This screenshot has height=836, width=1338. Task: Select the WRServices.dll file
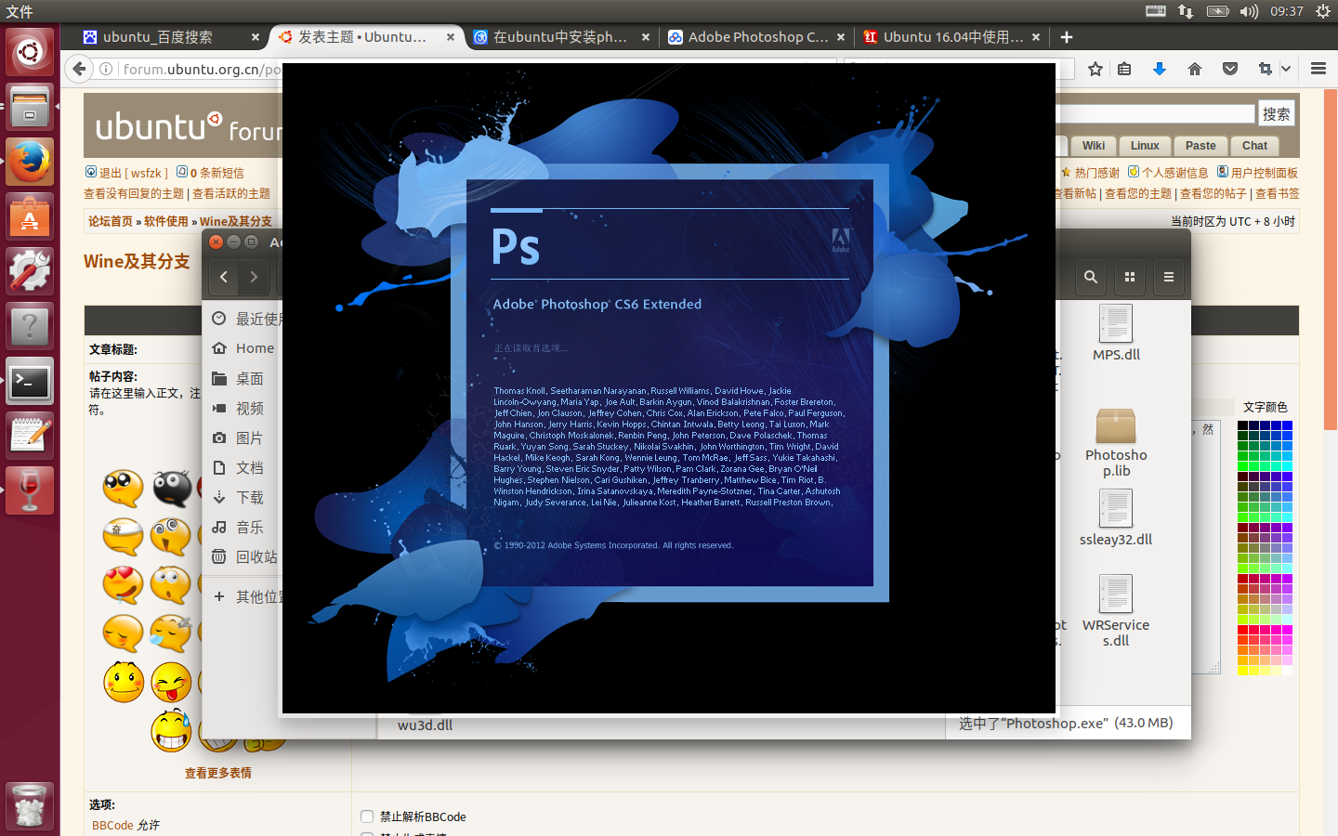point(1116,611)
